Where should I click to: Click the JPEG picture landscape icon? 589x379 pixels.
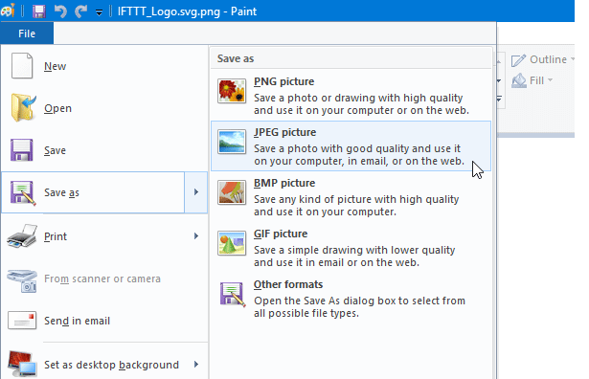click(x=232, y=142)
